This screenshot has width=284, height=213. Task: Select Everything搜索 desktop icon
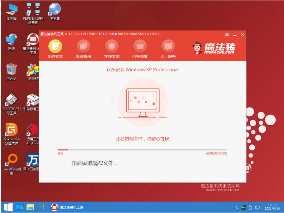point(11,164)
